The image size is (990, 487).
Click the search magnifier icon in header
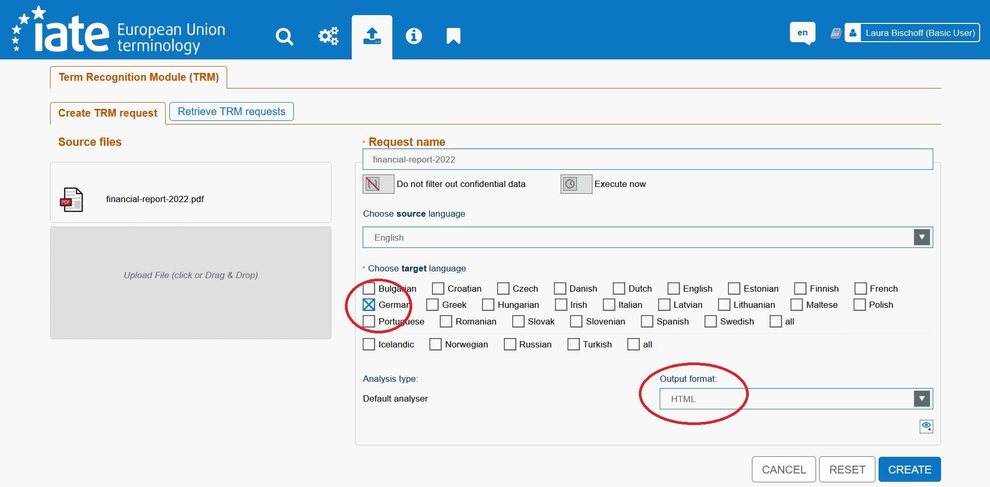[x=284, y=36]
